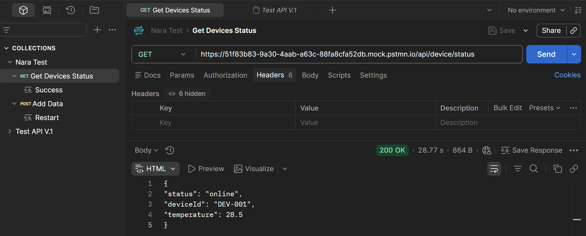
Task: Open the Collections sidebar icon
Action: point(23,10)
